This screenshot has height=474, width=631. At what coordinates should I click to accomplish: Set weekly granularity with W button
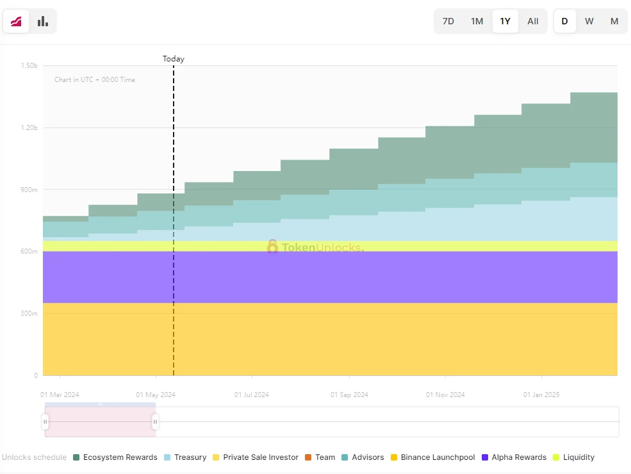(x=589, y=21)
